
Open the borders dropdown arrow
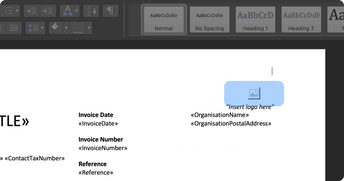point(89,28)
